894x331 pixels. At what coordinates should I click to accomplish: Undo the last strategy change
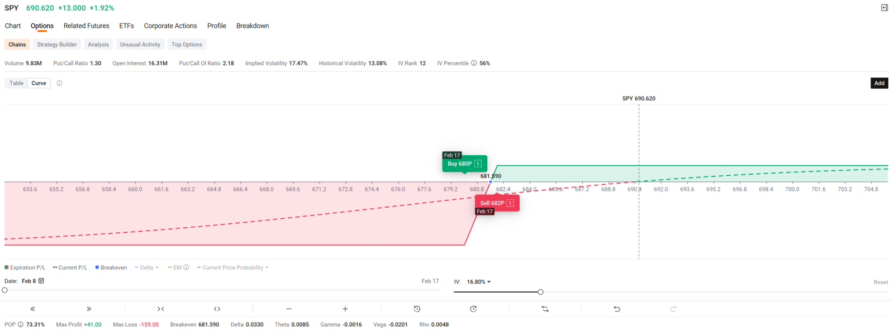click(x=617, y=309)
